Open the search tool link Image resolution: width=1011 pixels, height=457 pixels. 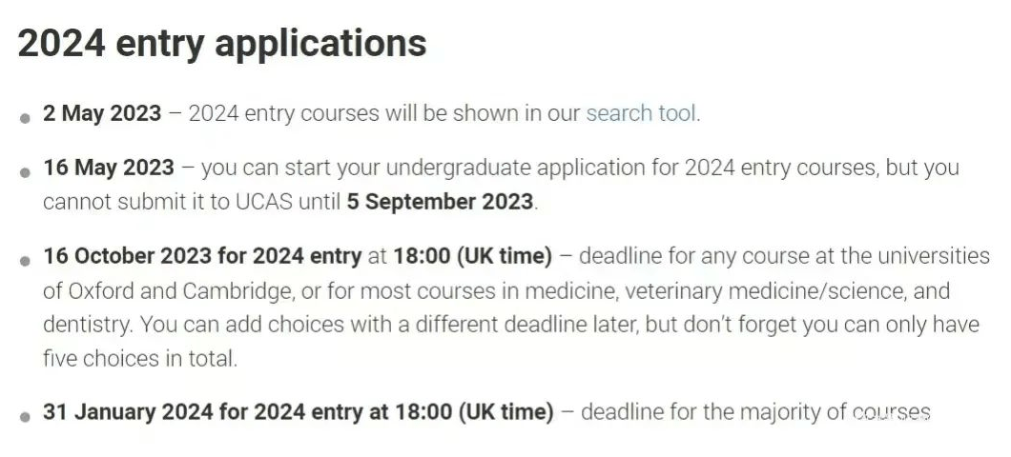pos(641,113)
